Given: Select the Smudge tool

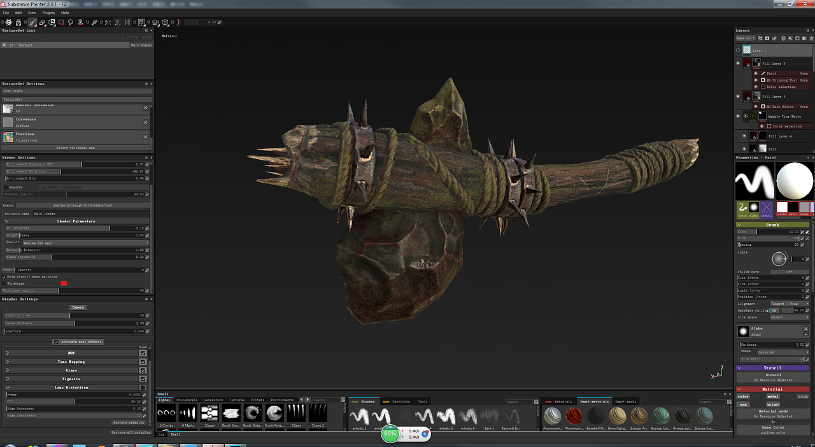Looking at the screenshot, I should point(71,22).
